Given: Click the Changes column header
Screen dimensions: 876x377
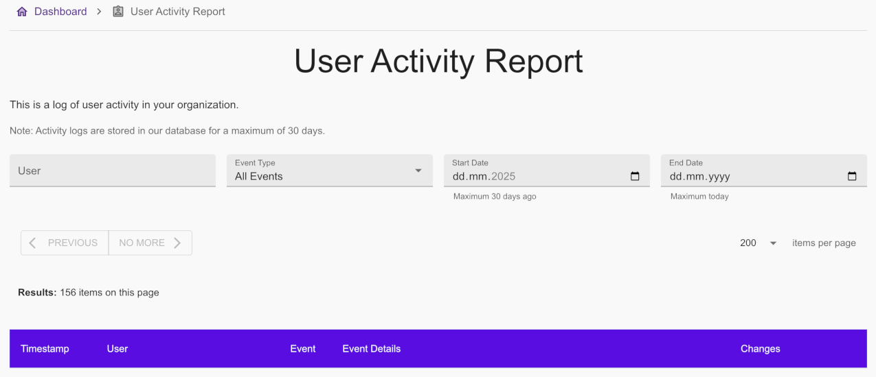Looking at the screenshot, I should tap(760, 349).
